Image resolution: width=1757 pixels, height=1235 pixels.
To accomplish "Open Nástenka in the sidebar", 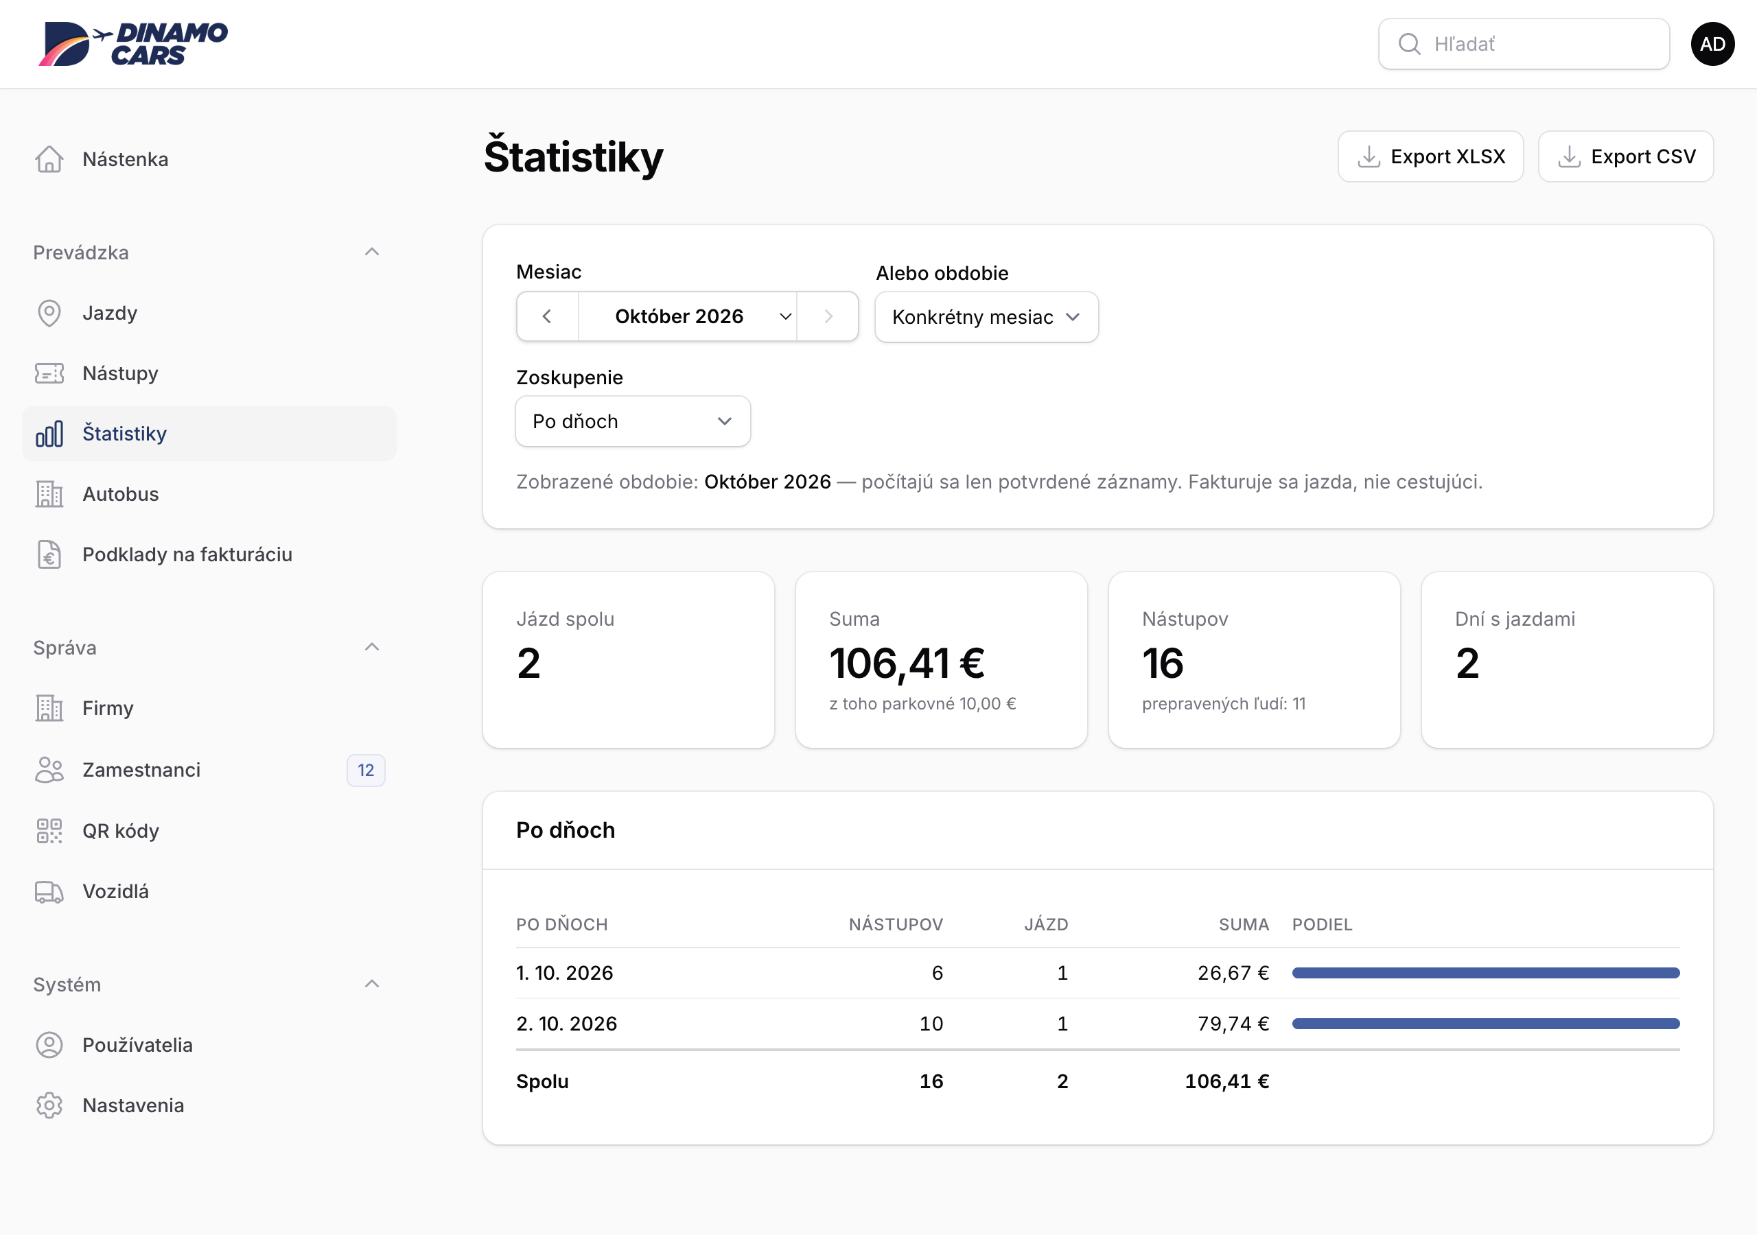I will 209,159.
